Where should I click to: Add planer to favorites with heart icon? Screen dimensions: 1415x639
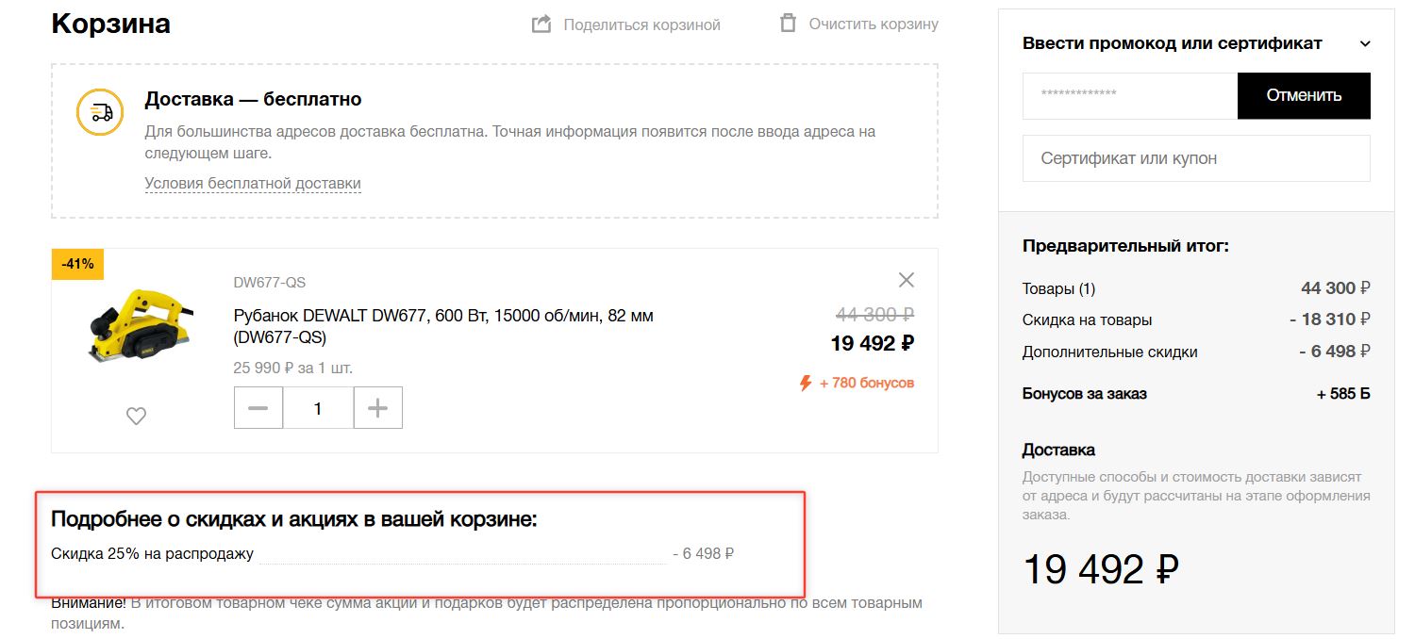(137, 416)
